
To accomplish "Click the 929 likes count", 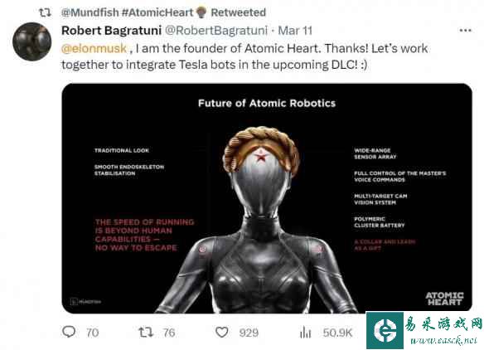I will pyautogui.click(x=249, y=333).
